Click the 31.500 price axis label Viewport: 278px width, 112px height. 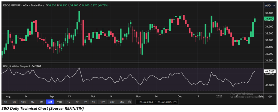click(x=269, y=60)
